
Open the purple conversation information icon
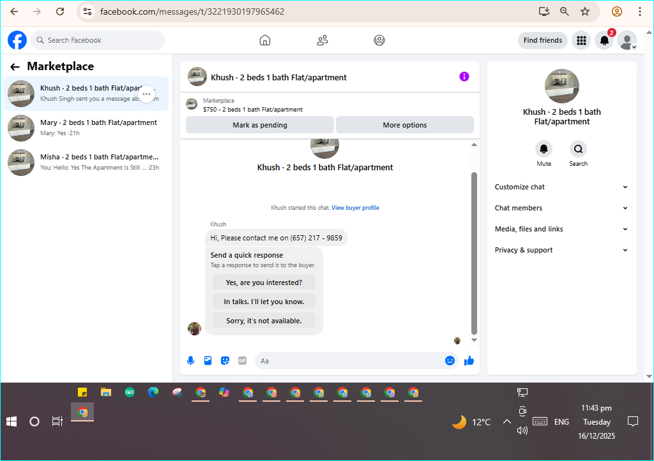tap(464, 77)
